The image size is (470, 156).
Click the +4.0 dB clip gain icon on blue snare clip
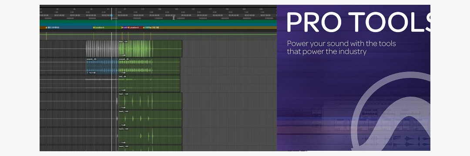(x=88, y=72)
